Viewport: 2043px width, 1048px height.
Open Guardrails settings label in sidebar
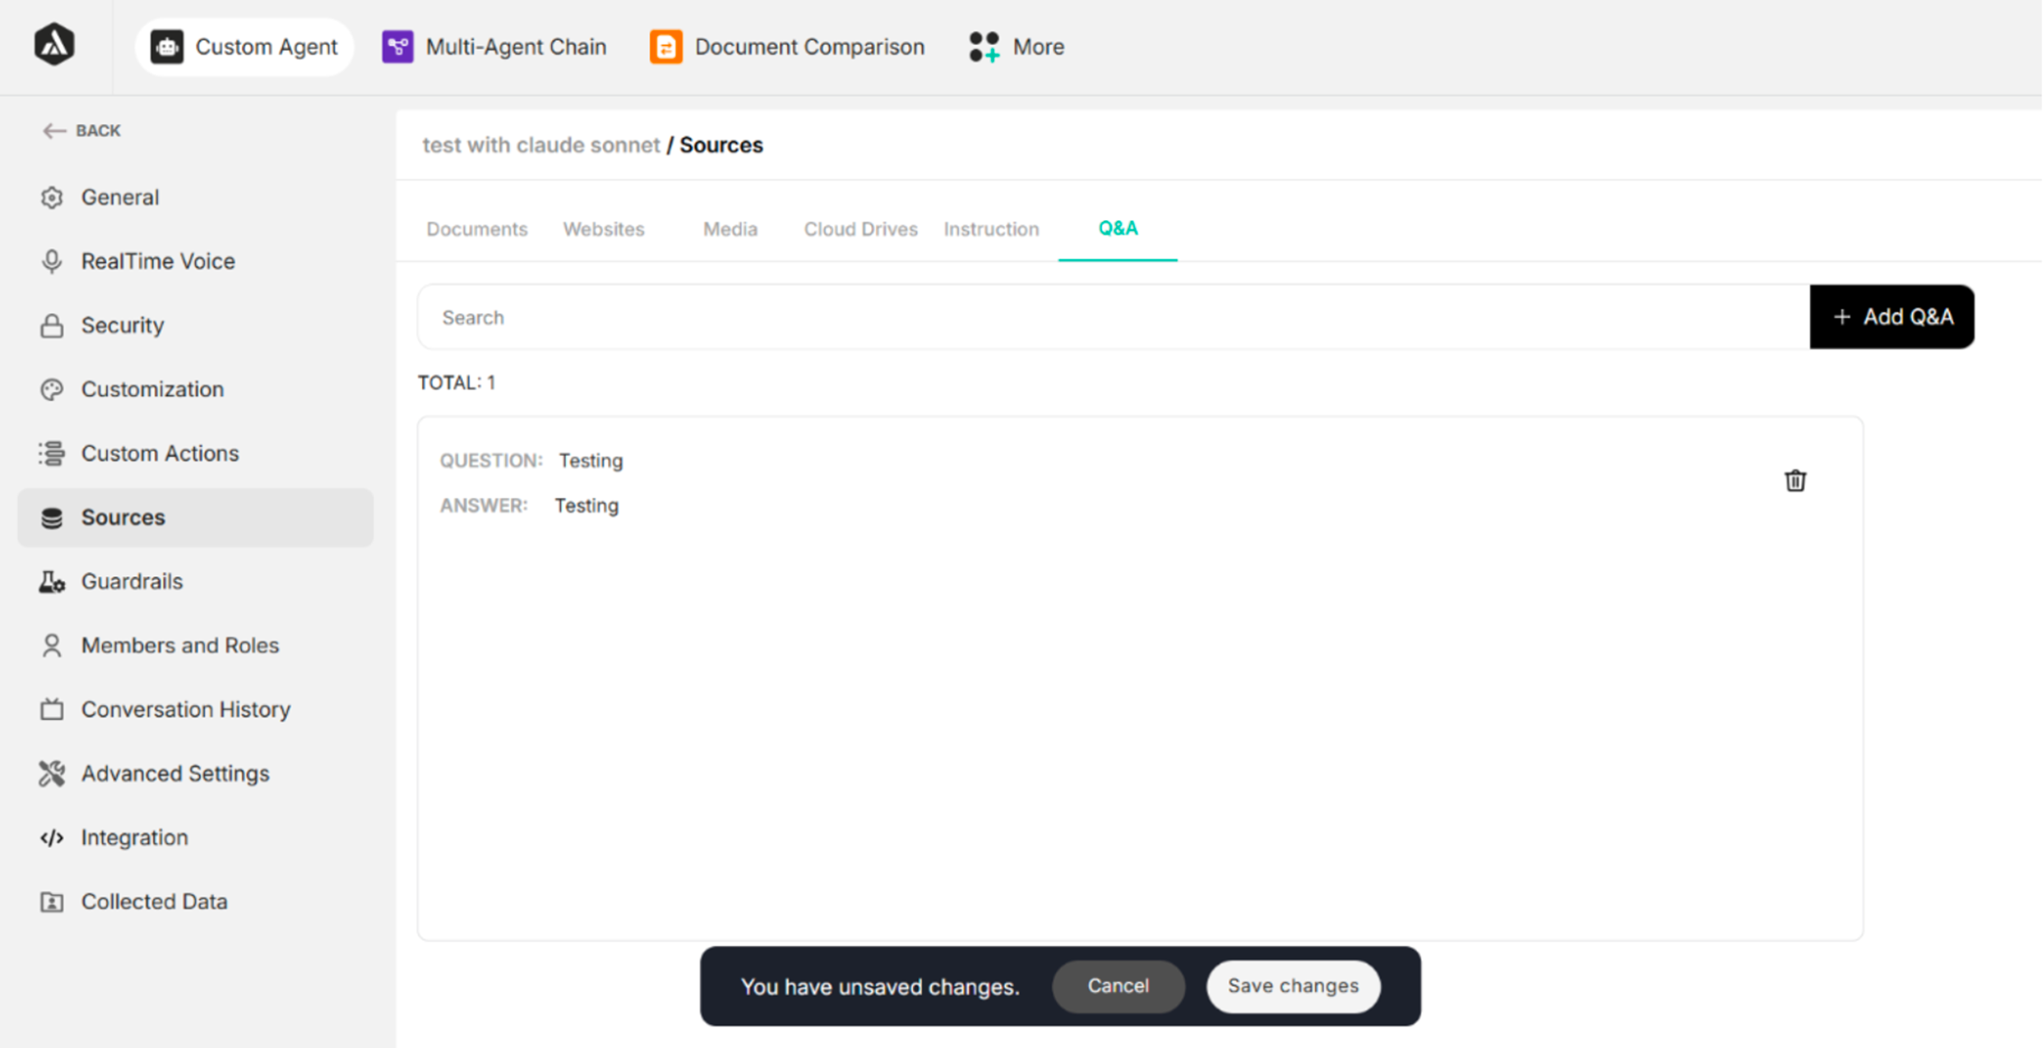click(132, 582)
